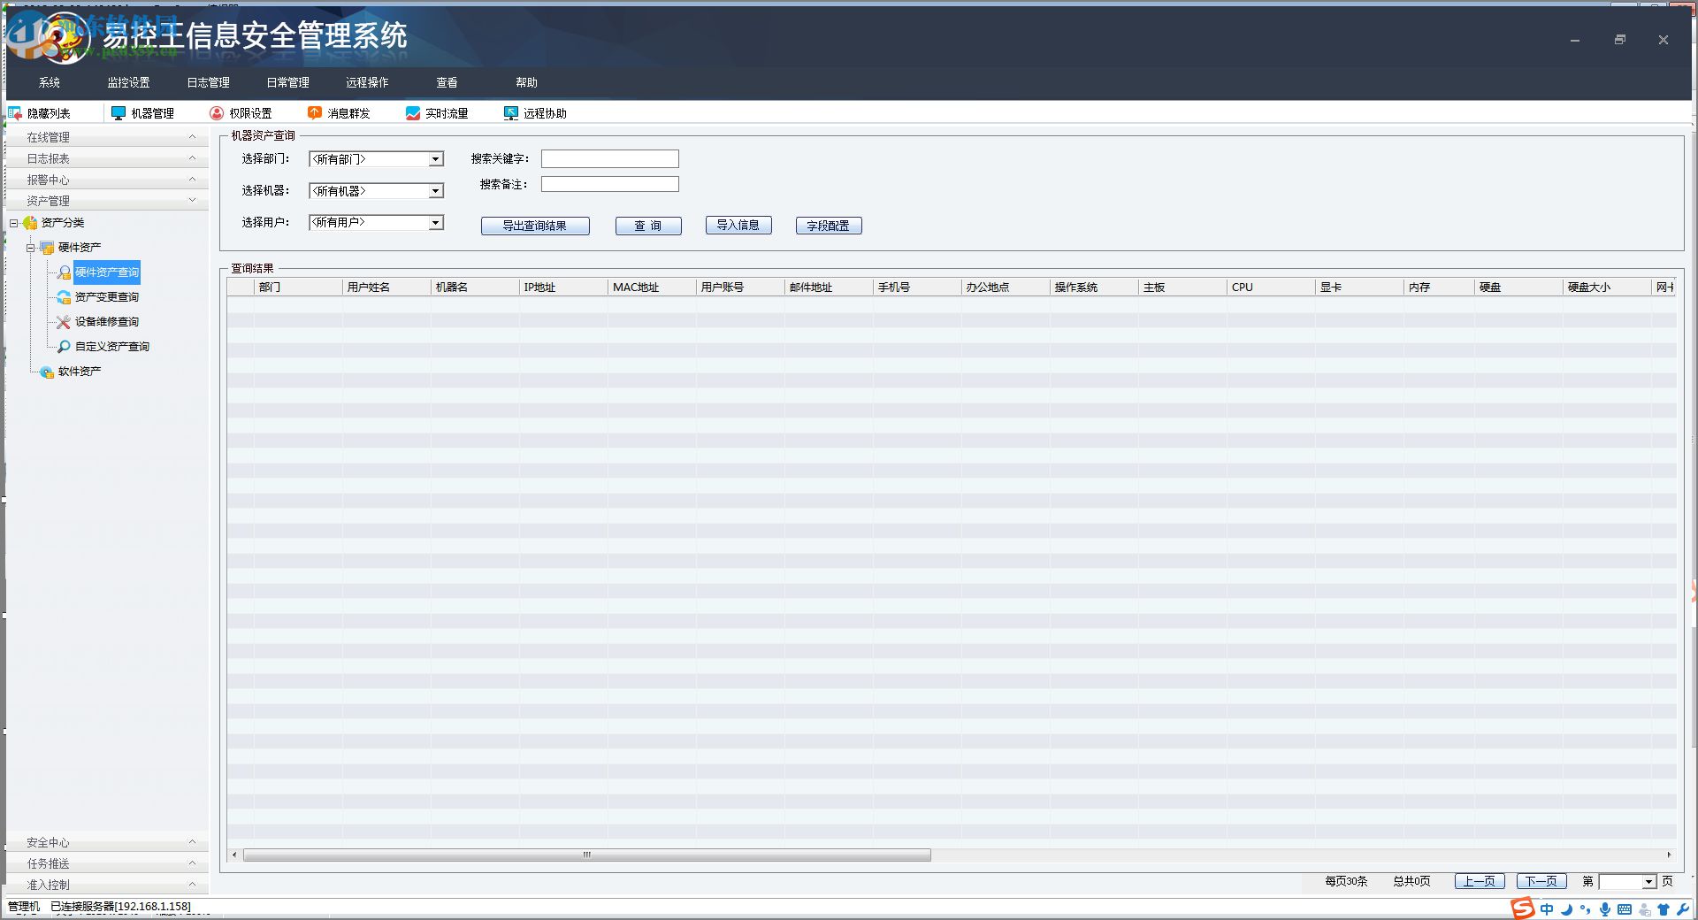Screen dimensions: 1698x920
Task: Click the horizontal scrollbar thumb of results table
Action: [x=587, y=855]
